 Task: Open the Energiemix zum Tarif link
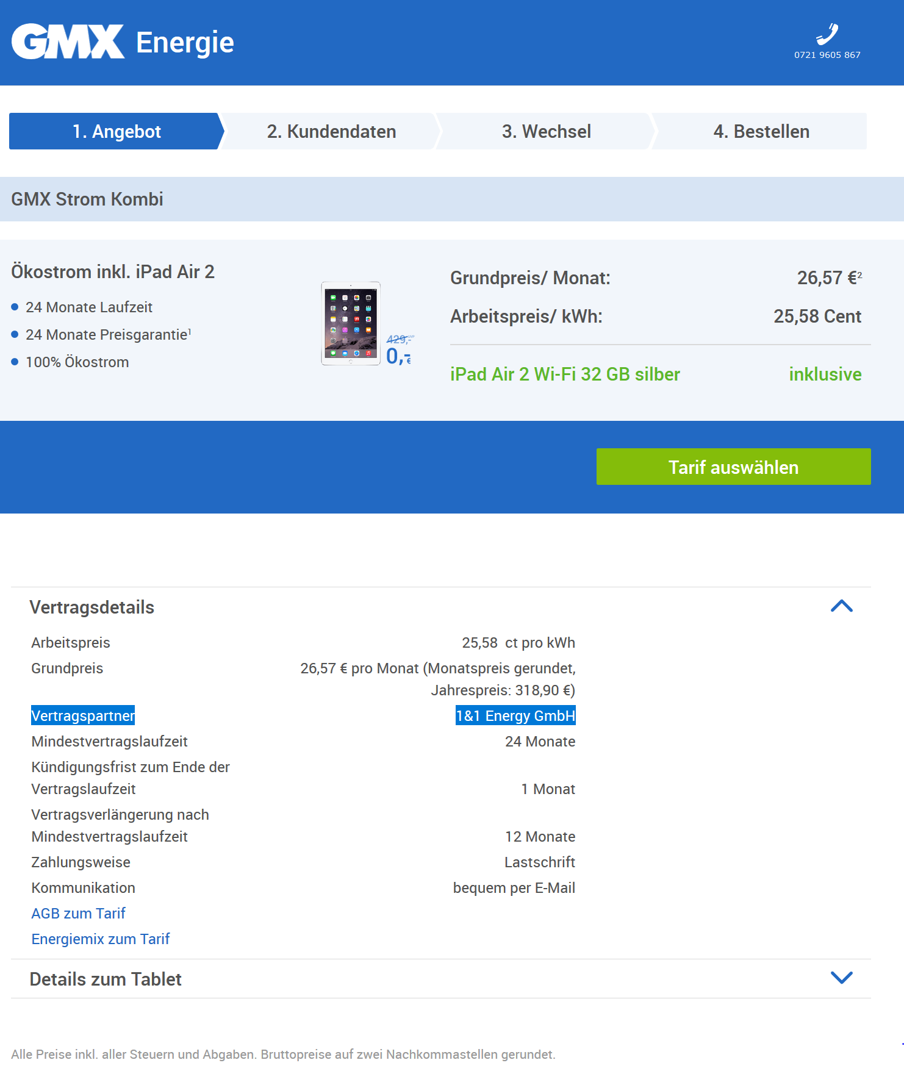[x=101, y=939]
